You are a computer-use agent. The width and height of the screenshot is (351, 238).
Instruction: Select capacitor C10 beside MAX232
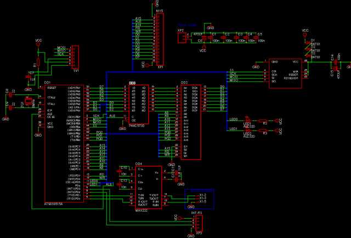119,171
